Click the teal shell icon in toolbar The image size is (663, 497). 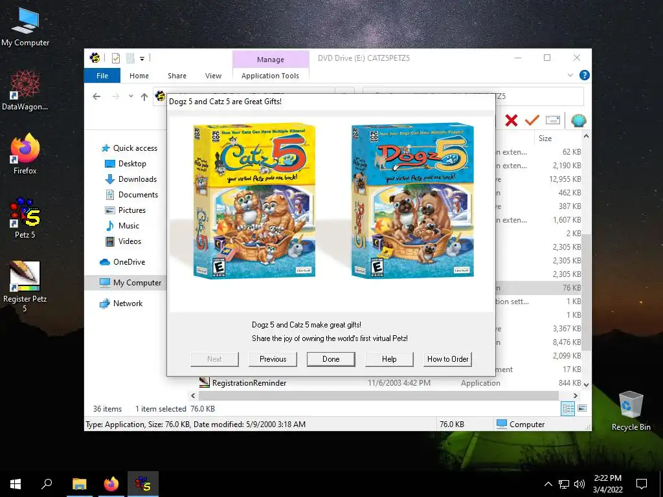(578, 120)
